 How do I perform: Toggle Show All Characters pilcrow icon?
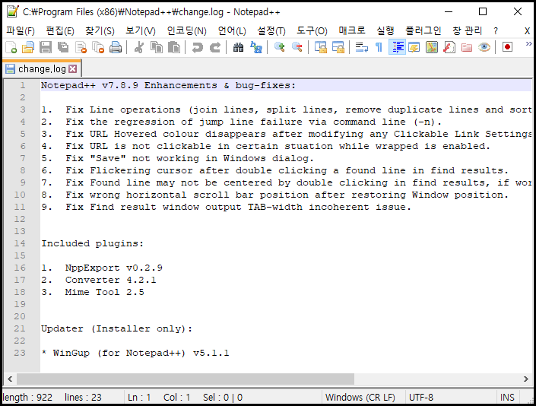[x=379, y=47]
